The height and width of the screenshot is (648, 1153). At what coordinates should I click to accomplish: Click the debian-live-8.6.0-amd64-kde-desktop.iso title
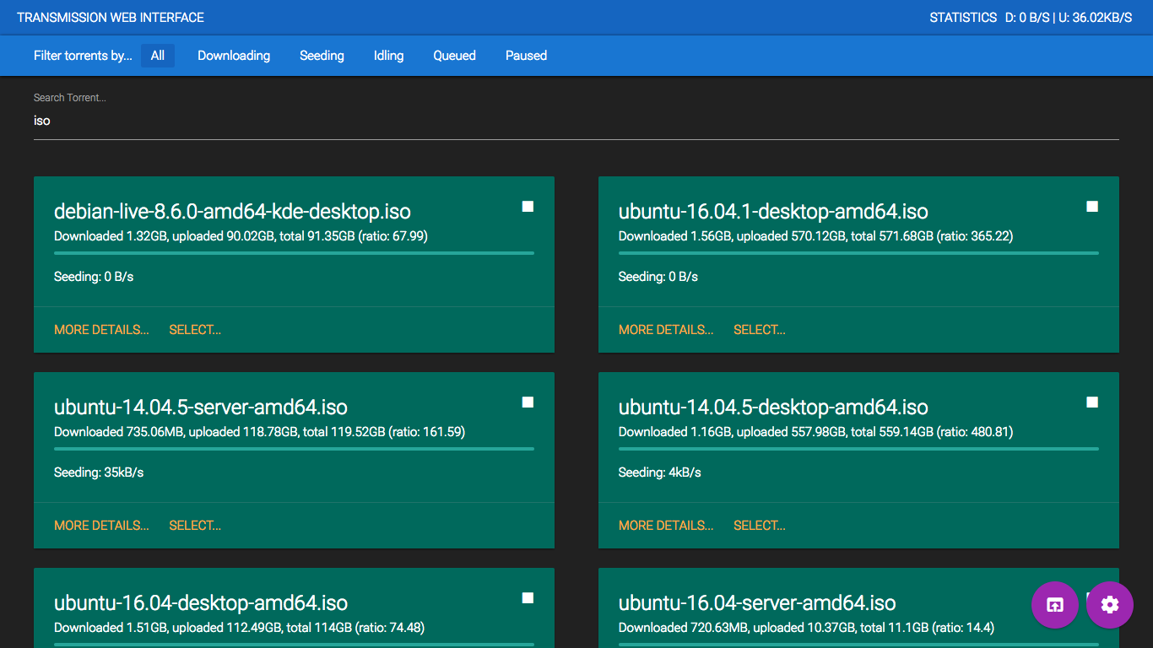(232, 212)
